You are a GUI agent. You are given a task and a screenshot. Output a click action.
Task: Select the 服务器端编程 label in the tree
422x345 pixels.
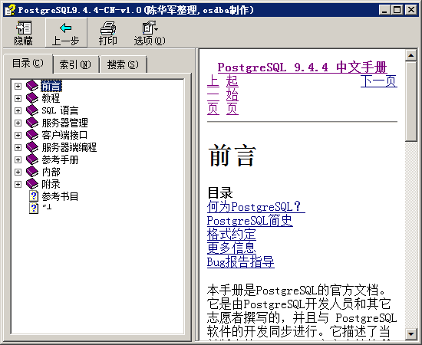coord(69,148)
